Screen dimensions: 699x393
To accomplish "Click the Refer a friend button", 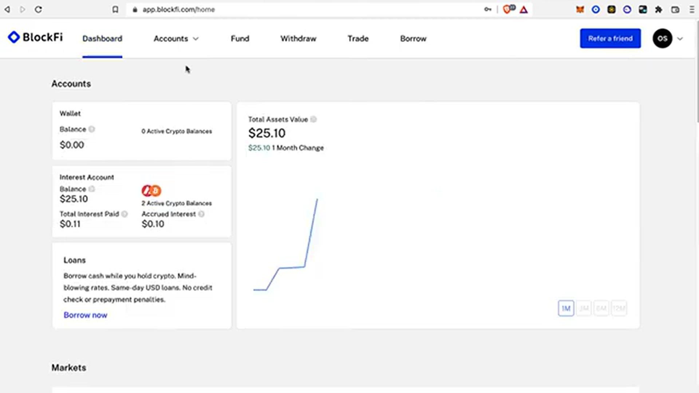I will click(x=610, y=38).
